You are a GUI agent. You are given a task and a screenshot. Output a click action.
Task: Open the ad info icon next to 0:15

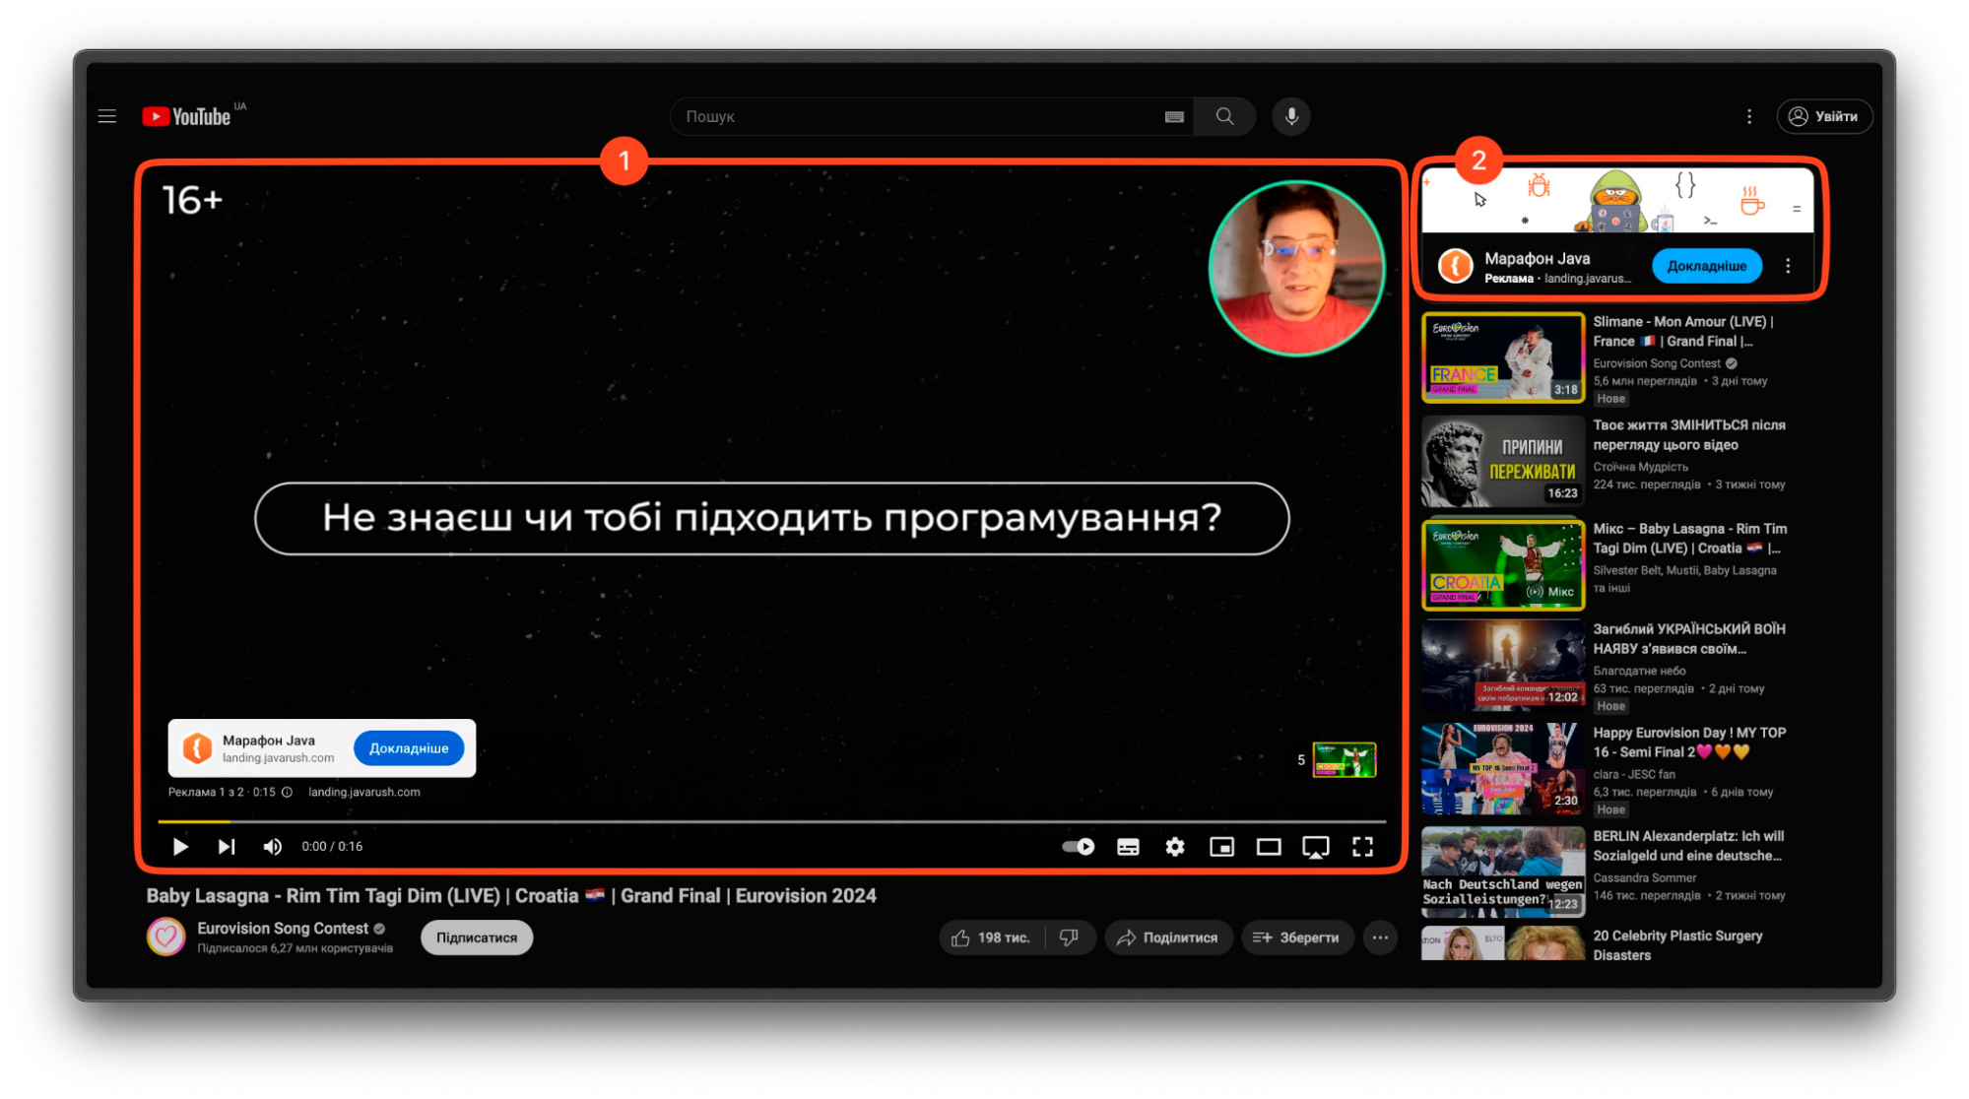click(287, 792)
